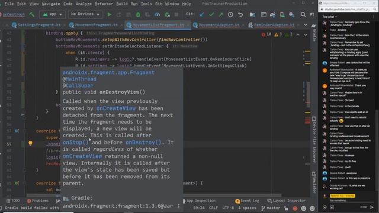Open the Problems tool window
Image resolution: width=379 pixels, height=213 pixels.
click(x=38, y=201)
